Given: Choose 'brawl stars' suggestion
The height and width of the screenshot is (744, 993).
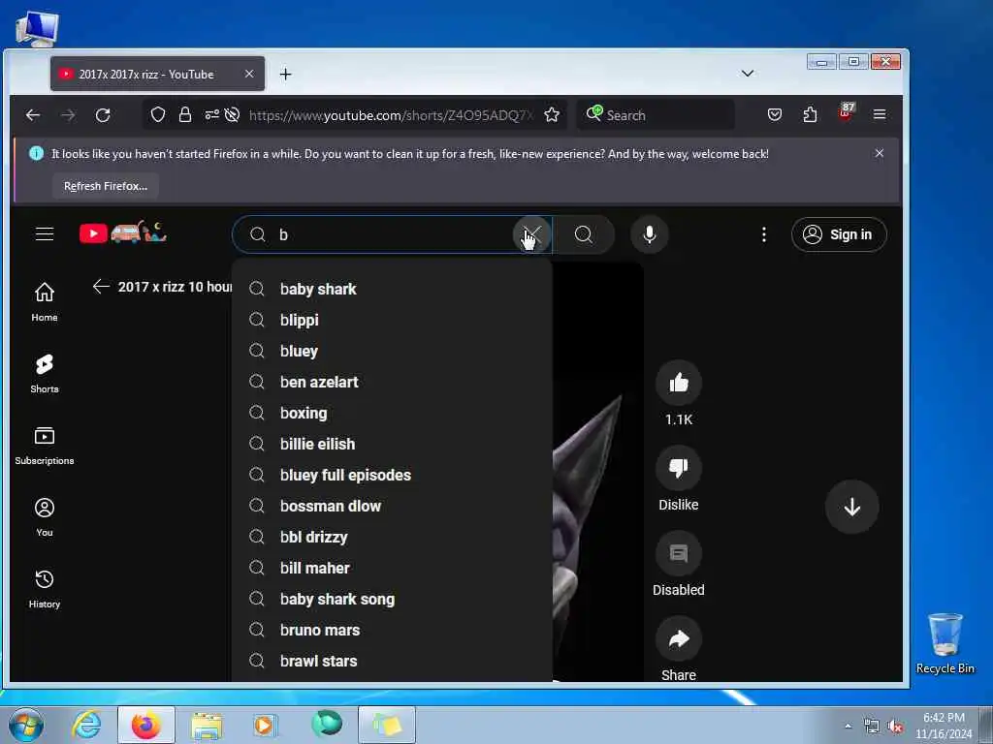Looking at the screenshot, I should [x=393, y=661].
